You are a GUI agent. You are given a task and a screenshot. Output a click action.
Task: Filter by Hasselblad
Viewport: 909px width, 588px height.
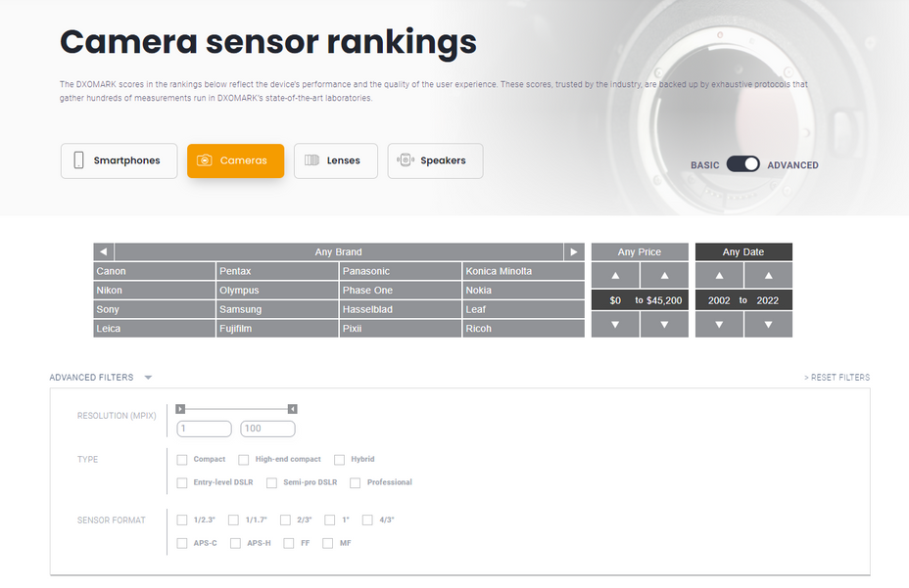[x=400, y=309]
